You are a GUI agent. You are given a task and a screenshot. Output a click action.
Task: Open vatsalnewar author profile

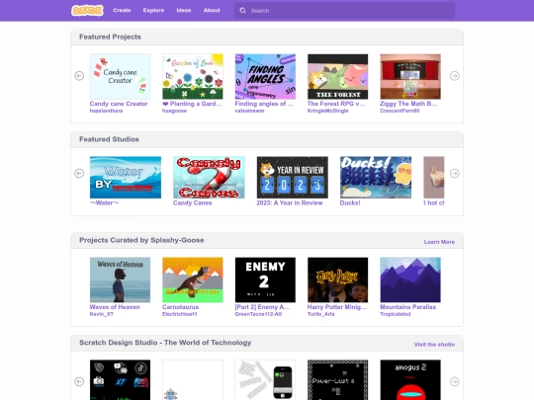(249, 111)
